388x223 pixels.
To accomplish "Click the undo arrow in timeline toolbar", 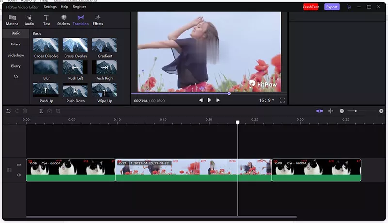I will [8, 111].
